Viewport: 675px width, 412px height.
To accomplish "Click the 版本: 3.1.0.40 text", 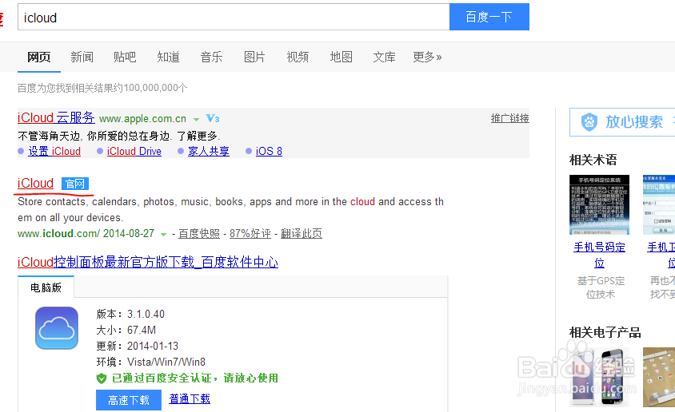I will [x=130, y=314].
